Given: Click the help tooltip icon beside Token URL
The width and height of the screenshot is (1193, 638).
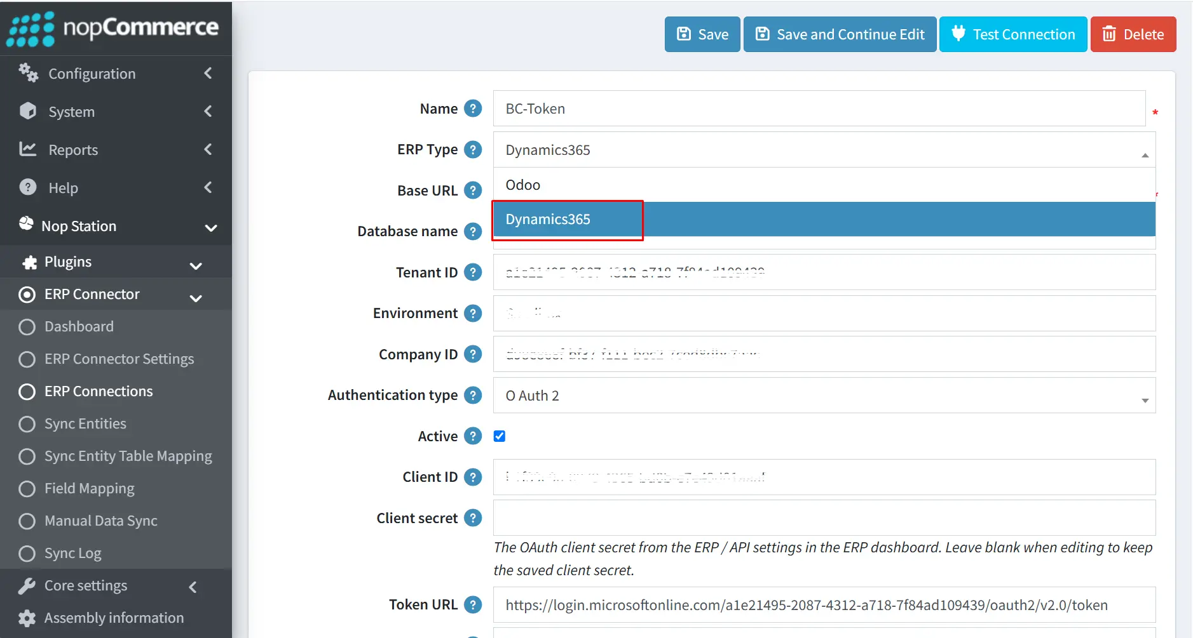Looking at the screenshot, I should click(473, 604).
